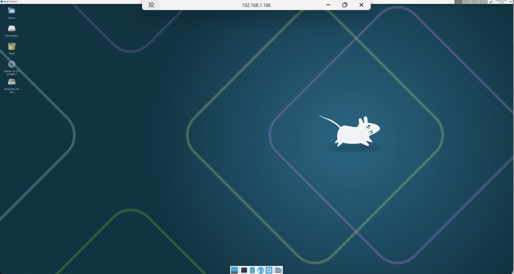514x274 pixels.
Task: Open the Applications menu
Action: [x=9, y=2]
